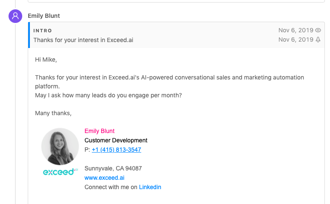The width and height of the screenshot is (330, 204).
Task: Follow the Linkedin link in signature
Action: tap(150, 187)
